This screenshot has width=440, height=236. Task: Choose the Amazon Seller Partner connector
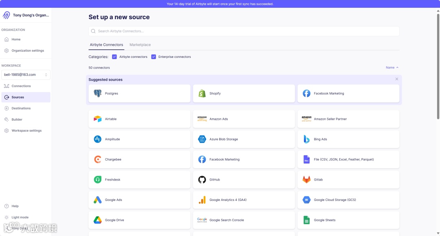pyautogui.click(x=348, y=119)
